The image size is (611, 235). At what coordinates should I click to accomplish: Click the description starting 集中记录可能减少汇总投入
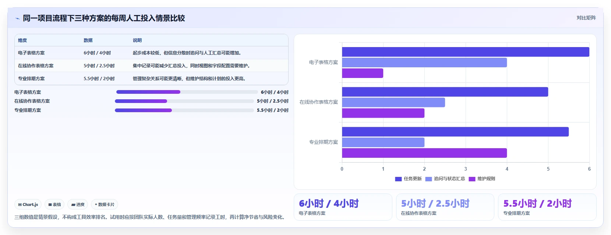point(192,66)
